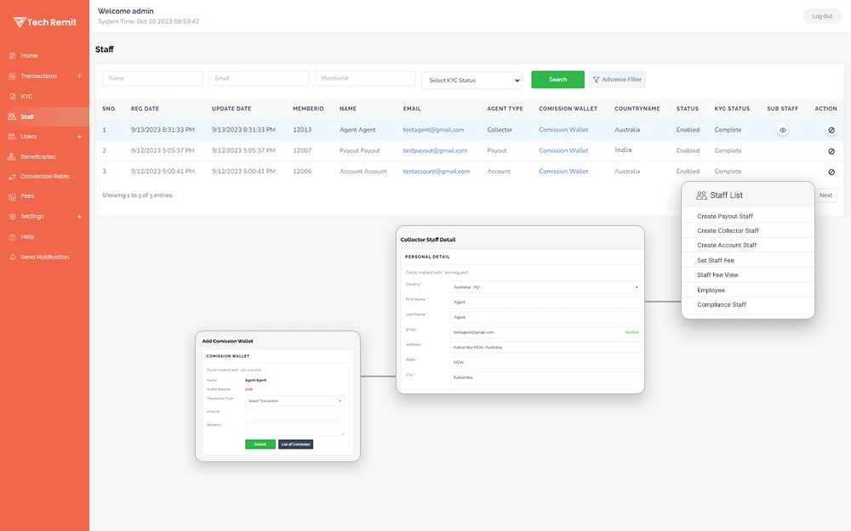Screen dimensions: 851x531
Task: Expand the Users sidebar submenu
Action: pyautogui.click(x=79, y=137)
